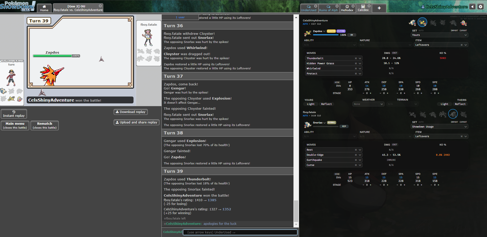Click Instant replay button
The width and height of the screenshot is (487, 237).
tap(14, 114)
